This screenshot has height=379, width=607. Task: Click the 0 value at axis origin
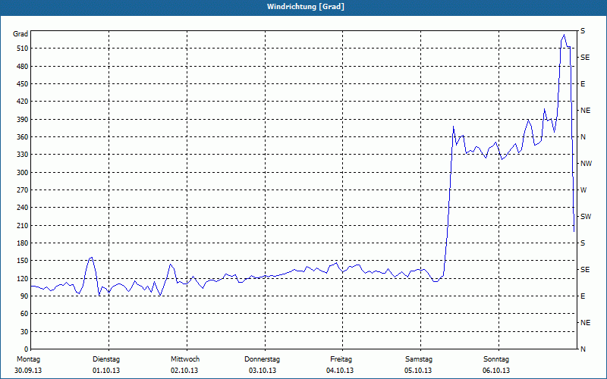tap(26, 349)
